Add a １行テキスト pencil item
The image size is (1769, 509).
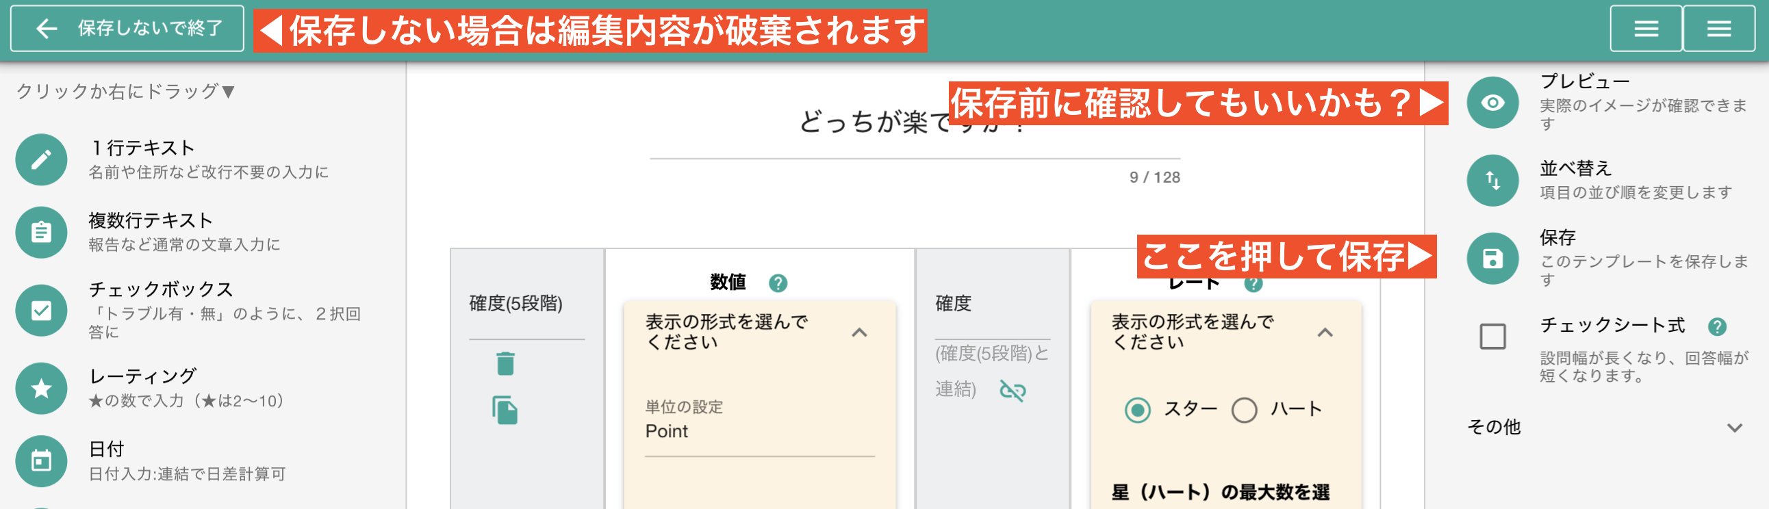click(x=41, y=160)
